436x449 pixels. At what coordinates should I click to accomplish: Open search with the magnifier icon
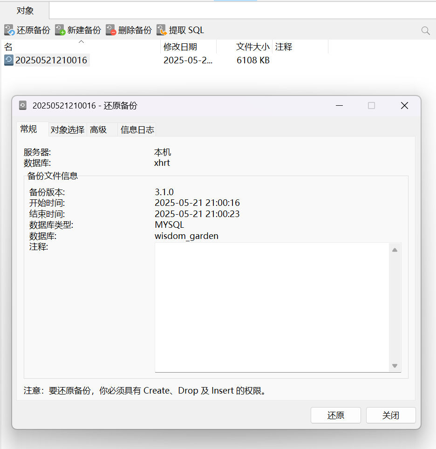coord(425,31)
